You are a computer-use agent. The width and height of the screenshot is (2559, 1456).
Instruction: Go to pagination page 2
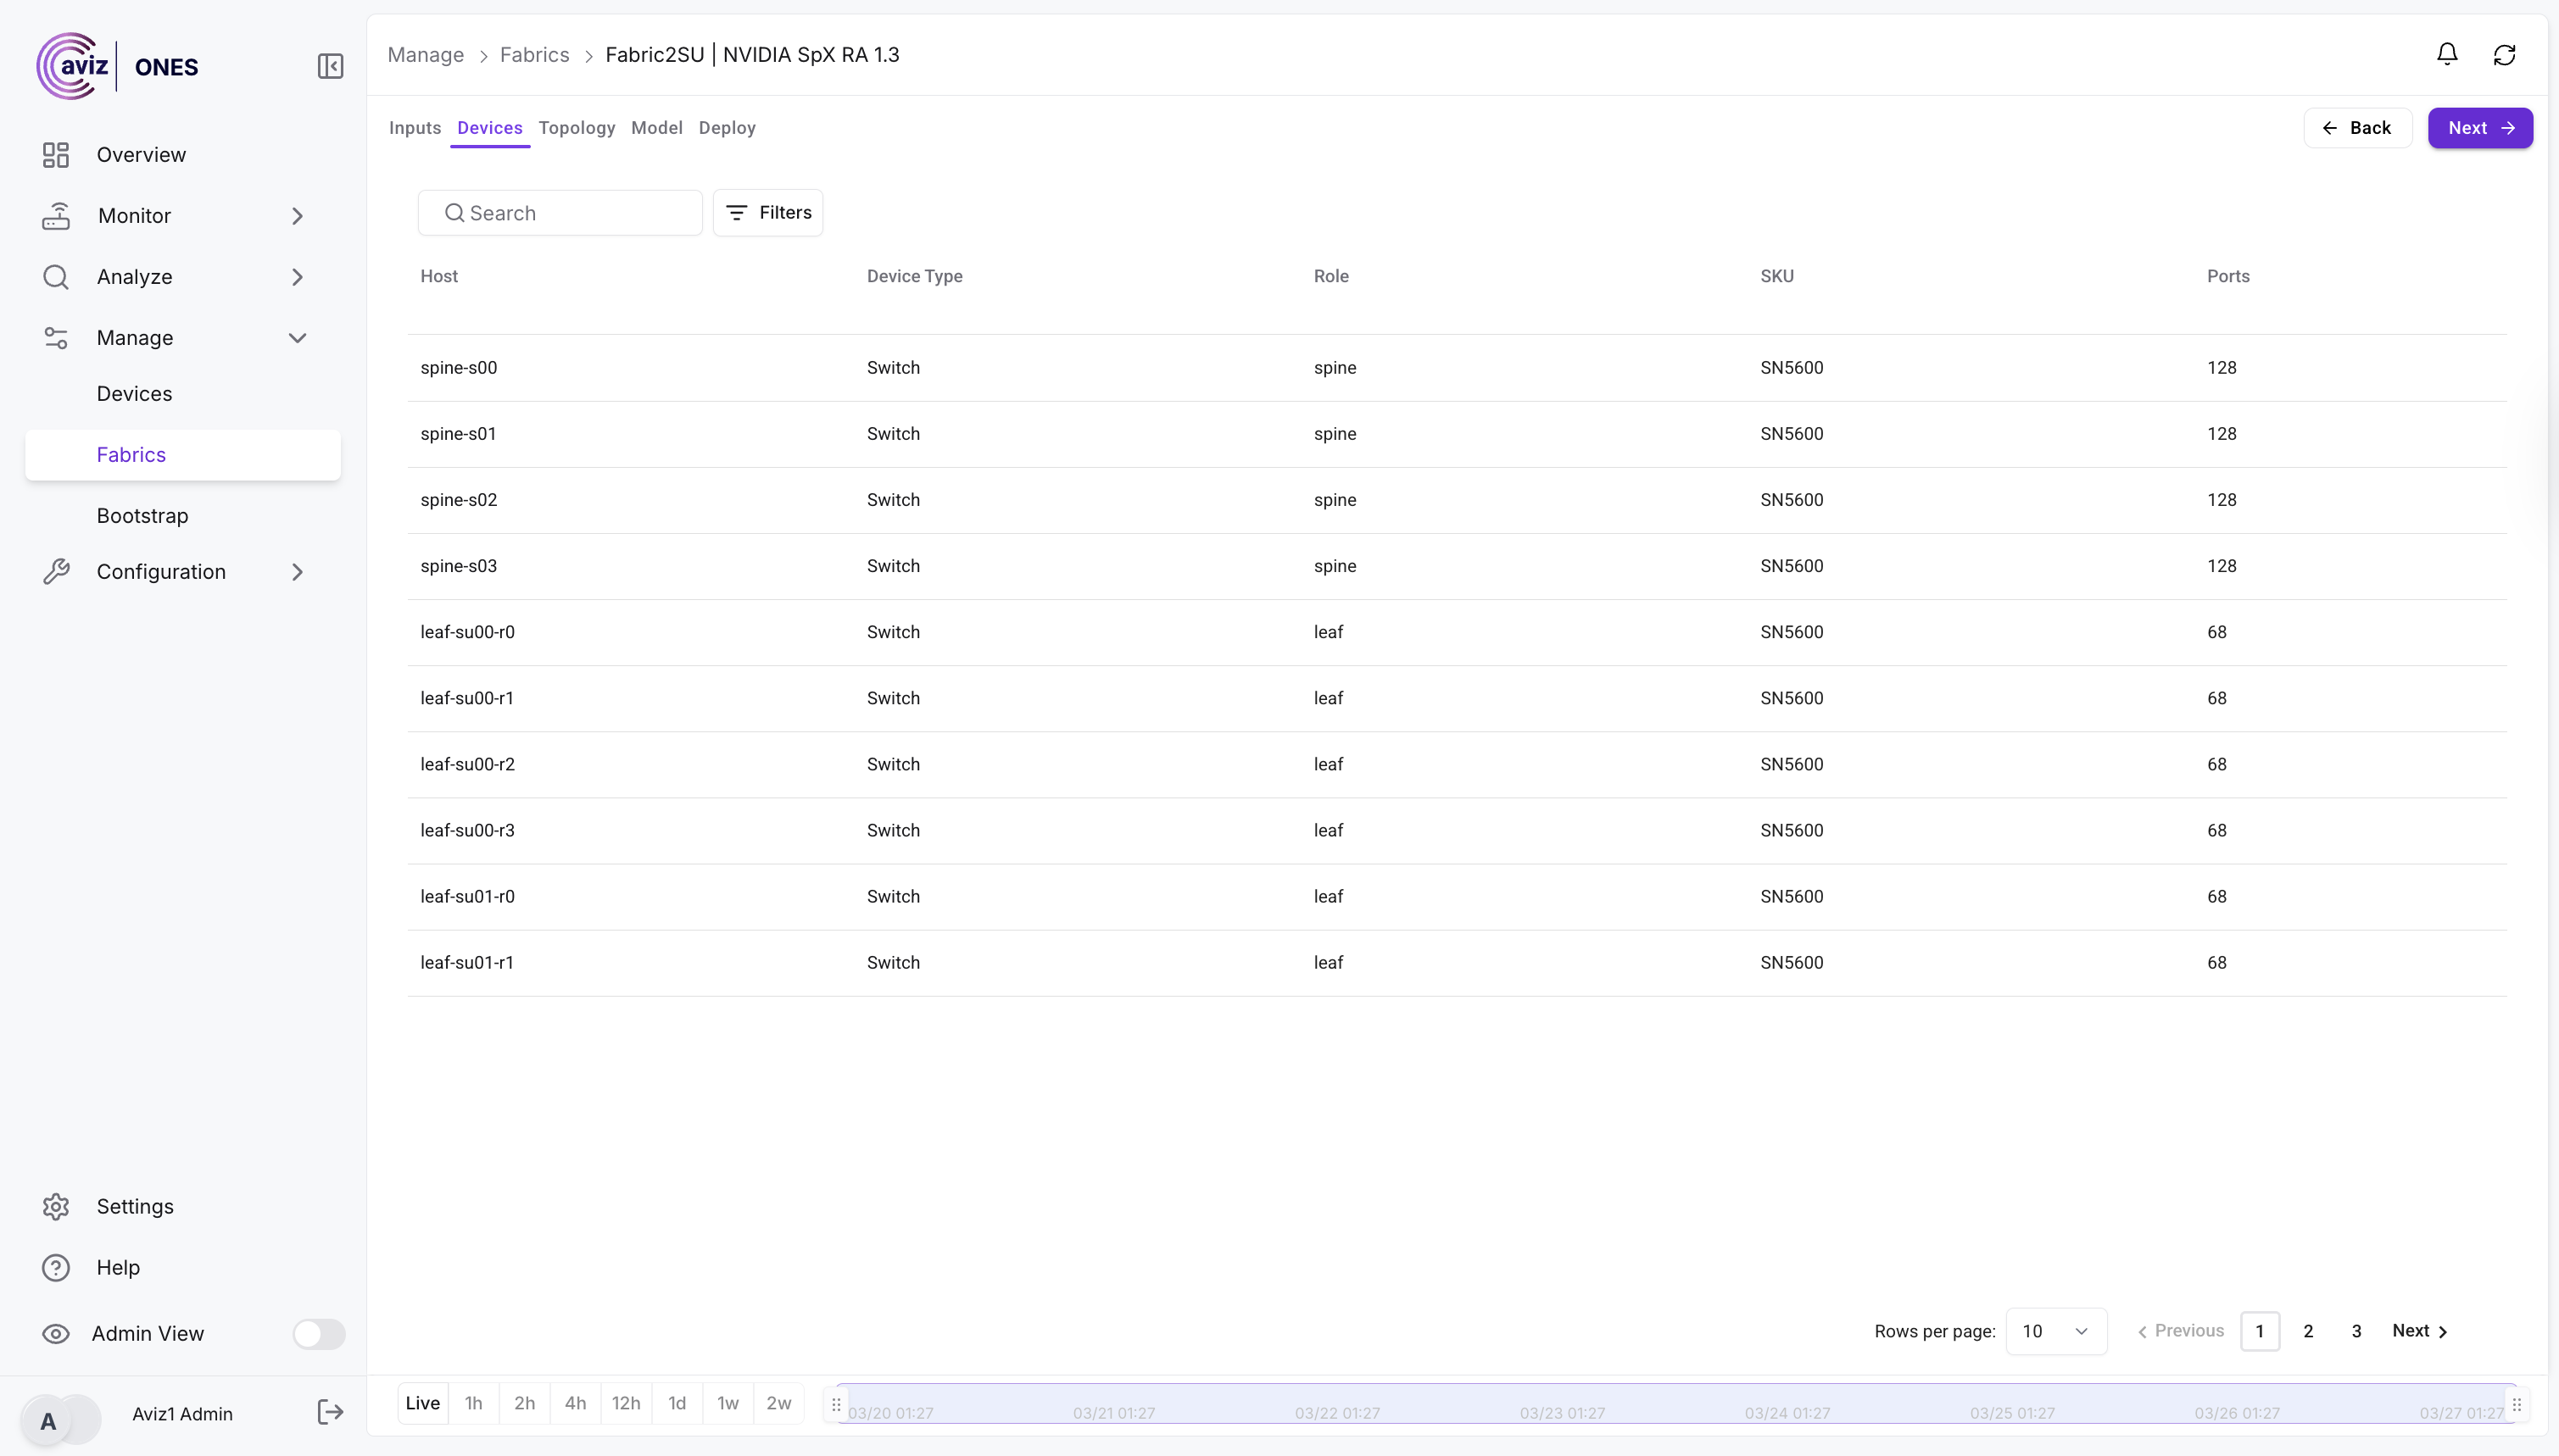click(2308, 1331)
